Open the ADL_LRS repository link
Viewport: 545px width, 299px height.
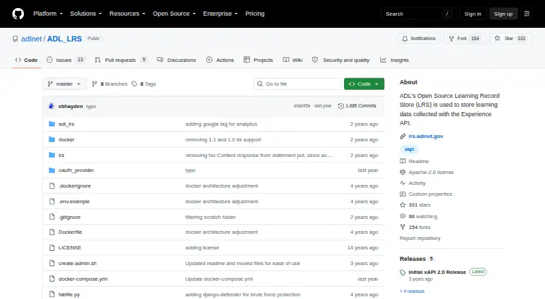[64, 39]
